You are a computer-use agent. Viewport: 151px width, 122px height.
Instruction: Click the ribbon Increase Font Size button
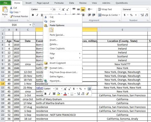(x=63, y=10)
